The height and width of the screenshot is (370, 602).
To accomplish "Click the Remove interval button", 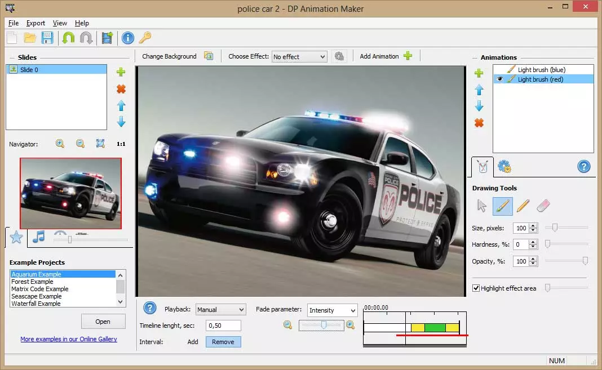I will (x=223, y=342).
